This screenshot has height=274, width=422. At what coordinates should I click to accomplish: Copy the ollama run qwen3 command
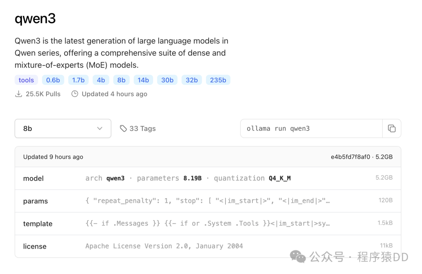pyautogui.click(x=392, y=128)
